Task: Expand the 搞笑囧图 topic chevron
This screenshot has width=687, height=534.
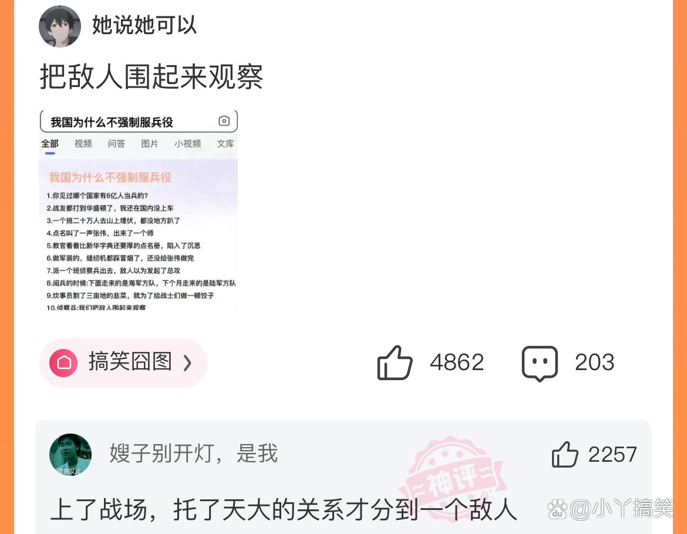Action: pos(187,363)
